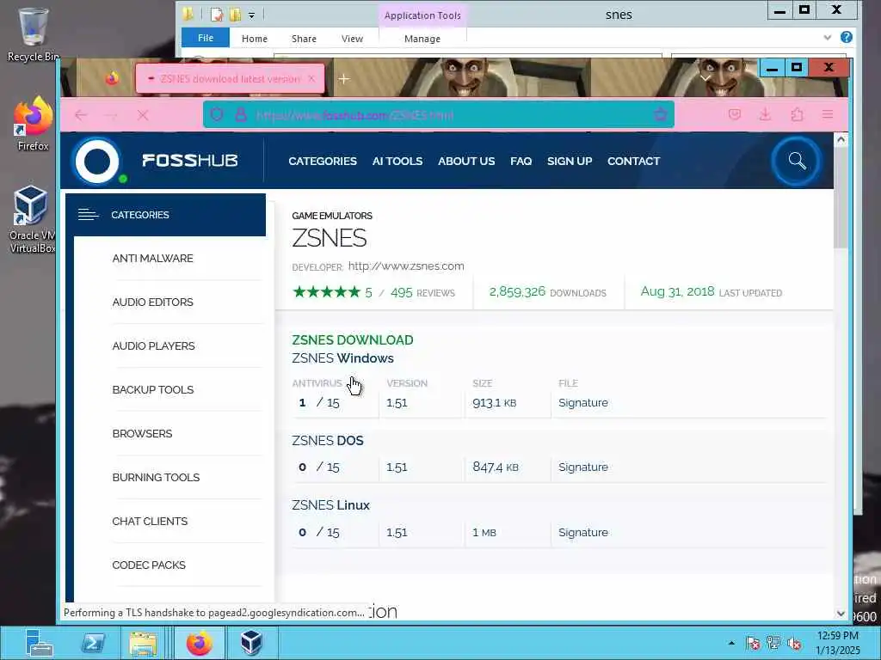The width and height of the screenshot is (881, 660).
Task: Click the ZSNES Linux download link
Action: (330, 505)
